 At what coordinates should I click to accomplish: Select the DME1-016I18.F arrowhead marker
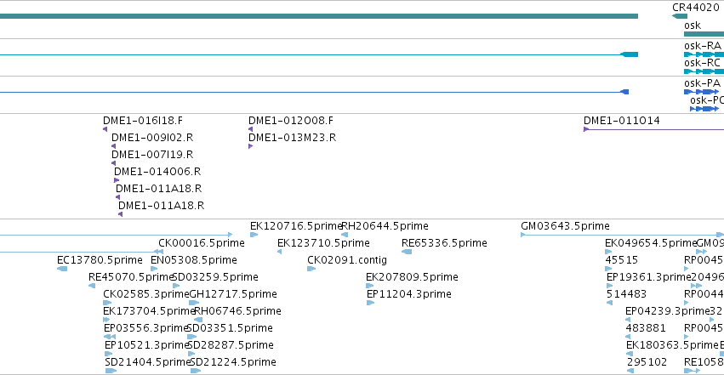click(x=105, y=129)
